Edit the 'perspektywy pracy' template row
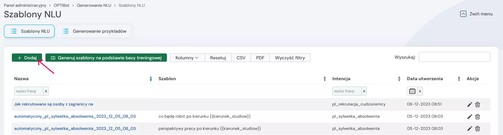The image size is (503, 135). tap(470, 129)
